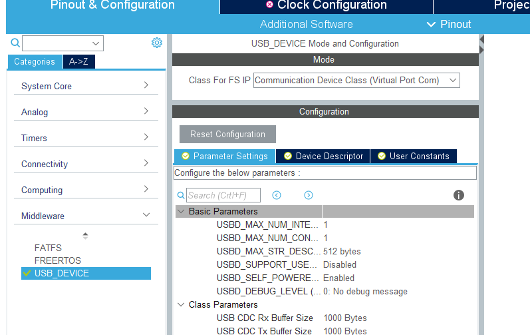Click the Clock Configuration error icon

pyautogui.click(x=269, y=5)
